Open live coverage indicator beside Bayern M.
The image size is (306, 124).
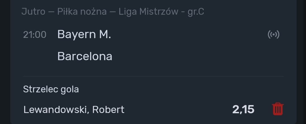pyautogui.click(x=273, y=35)
